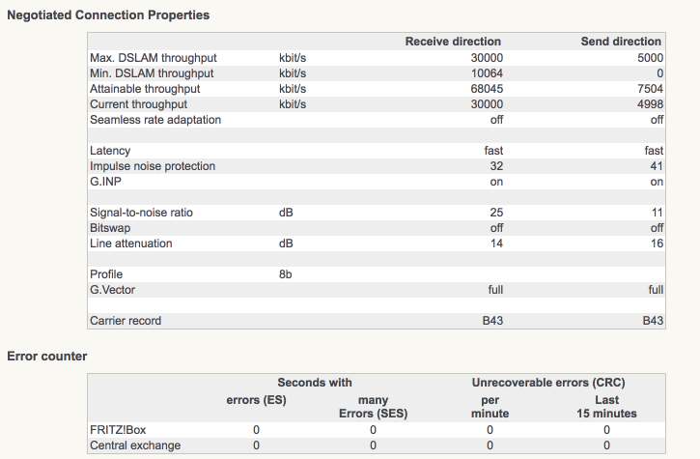Screen dimensions: 700x459
Task: Click the Bitswap row label
Action: (110, 228)
